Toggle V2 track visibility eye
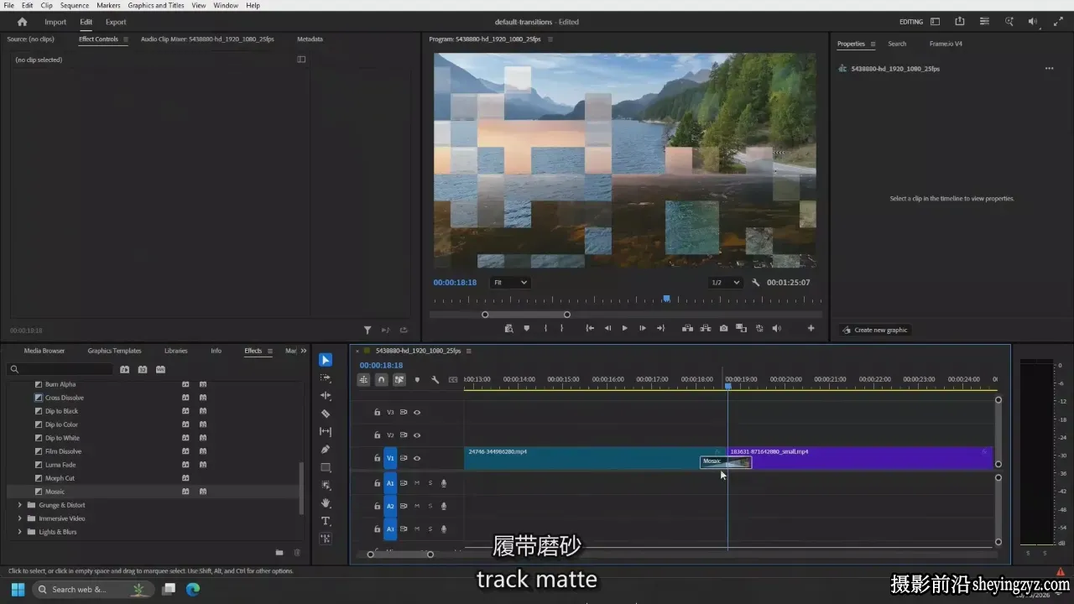1074x604 pixels. [417, 435]
